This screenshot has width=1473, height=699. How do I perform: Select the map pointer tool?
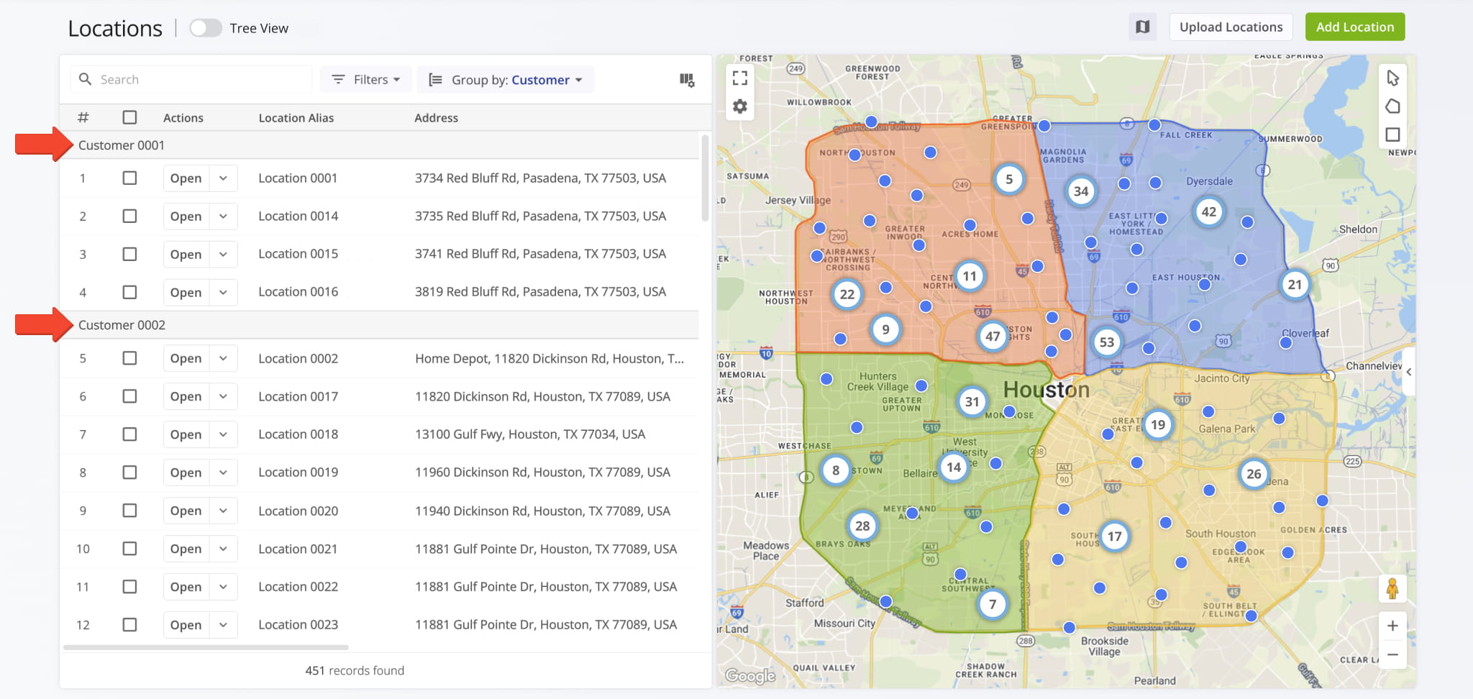1392,78
